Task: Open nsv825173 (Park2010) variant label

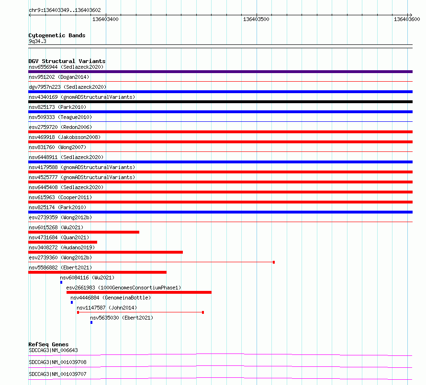Action: 57,107
